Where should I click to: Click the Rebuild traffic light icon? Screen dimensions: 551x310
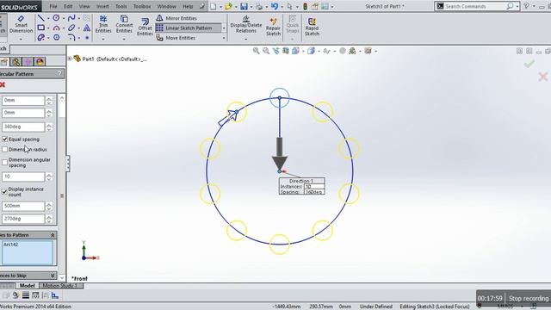pos(305,6)
